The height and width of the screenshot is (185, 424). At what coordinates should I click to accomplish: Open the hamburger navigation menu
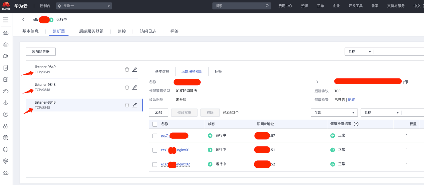[6, 20]
